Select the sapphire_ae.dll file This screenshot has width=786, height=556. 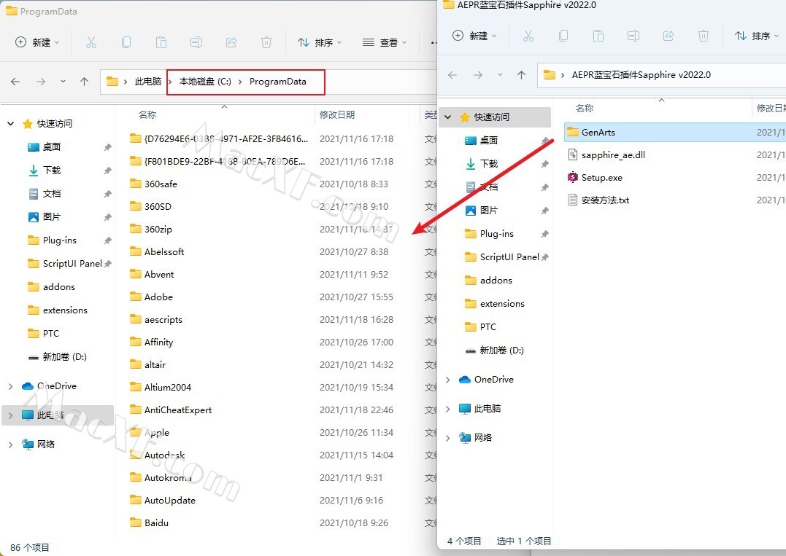pyautogui.click(x=613, y=154)
